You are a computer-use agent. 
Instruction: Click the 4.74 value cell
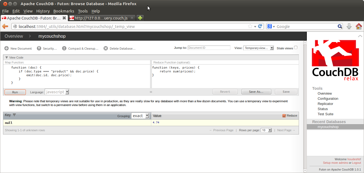(x=225, y=123)
